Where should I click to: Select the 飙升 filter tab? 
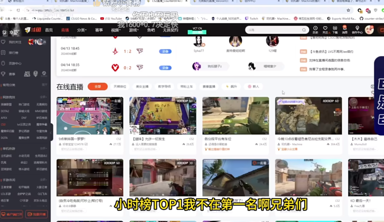(x=231, y=86)
